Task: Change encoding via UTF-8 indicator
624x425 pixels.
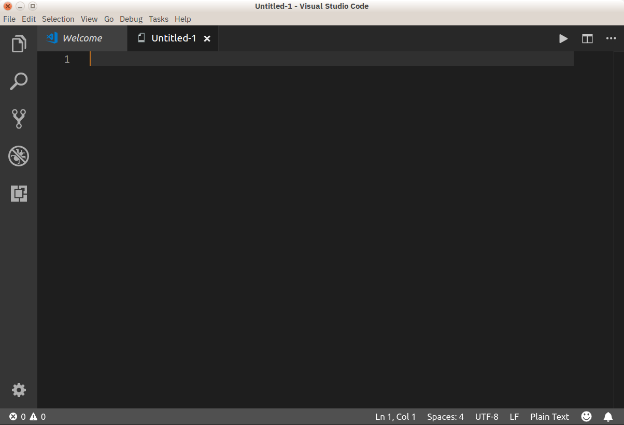Action: 486,416
